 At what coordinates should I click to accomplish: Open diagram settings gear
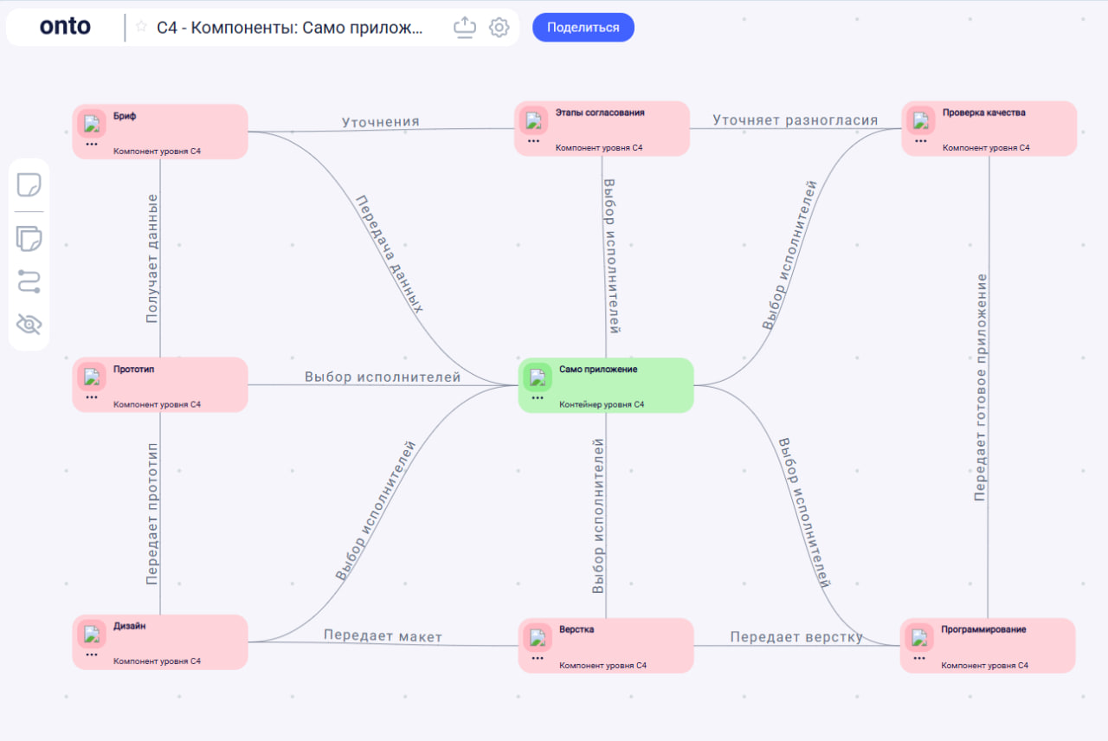pos(499,28)
